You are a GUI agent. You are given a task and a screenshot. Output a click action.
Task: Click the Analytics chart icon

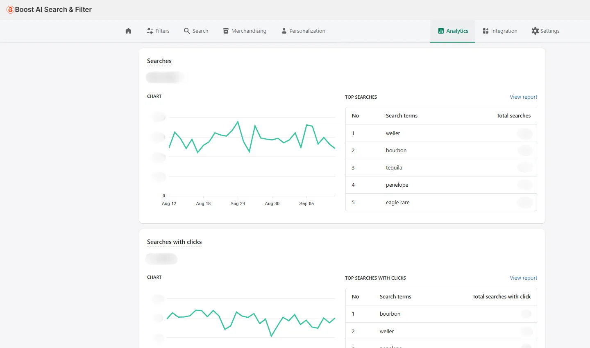click(x=441, y=31)
